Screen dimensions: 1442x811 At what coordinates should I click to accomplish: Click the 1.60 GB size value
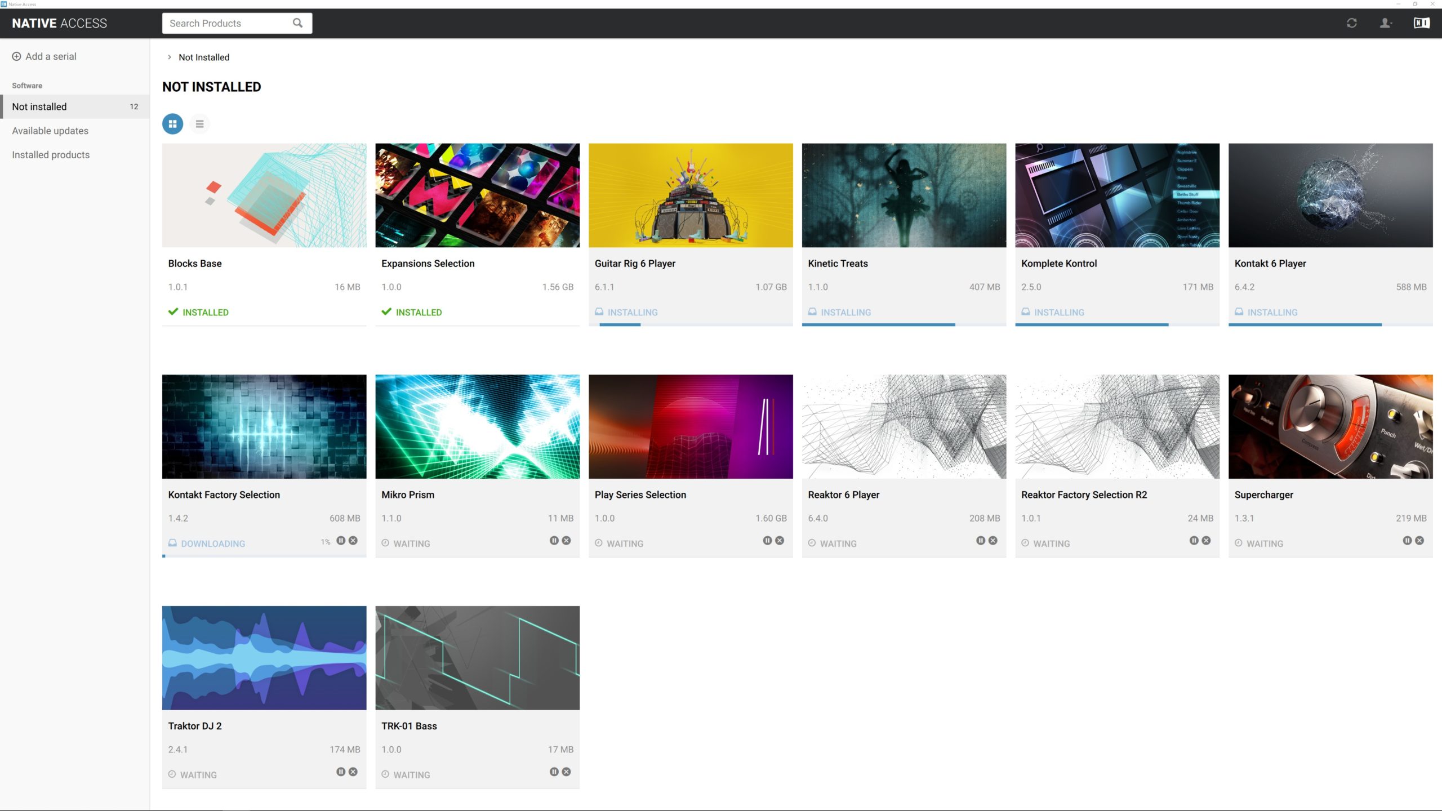pos(771,518)
